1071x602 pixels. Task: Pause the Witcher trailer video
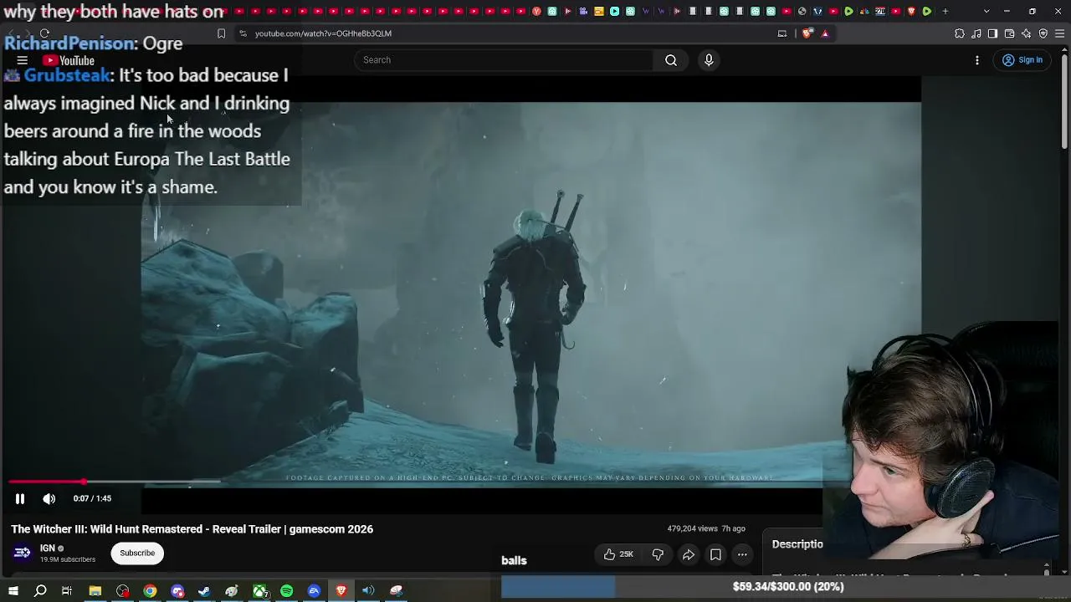coord(20,498)
